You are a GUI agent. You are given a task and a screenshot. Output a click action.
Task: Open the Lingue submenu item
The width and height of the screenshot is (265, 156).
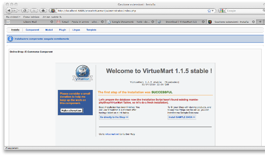pyautogui.click(x=76, y=30)
